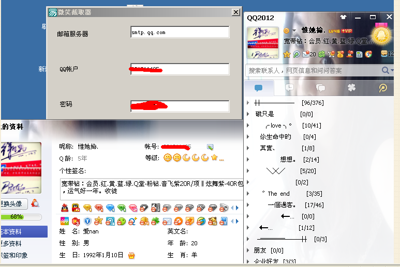400x267 pixels.
Task: Click the Q-plus icon in profile apps row
Action: (132, 221)
